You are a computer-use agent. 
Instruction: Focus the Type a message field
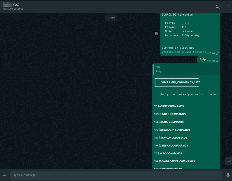116,175
